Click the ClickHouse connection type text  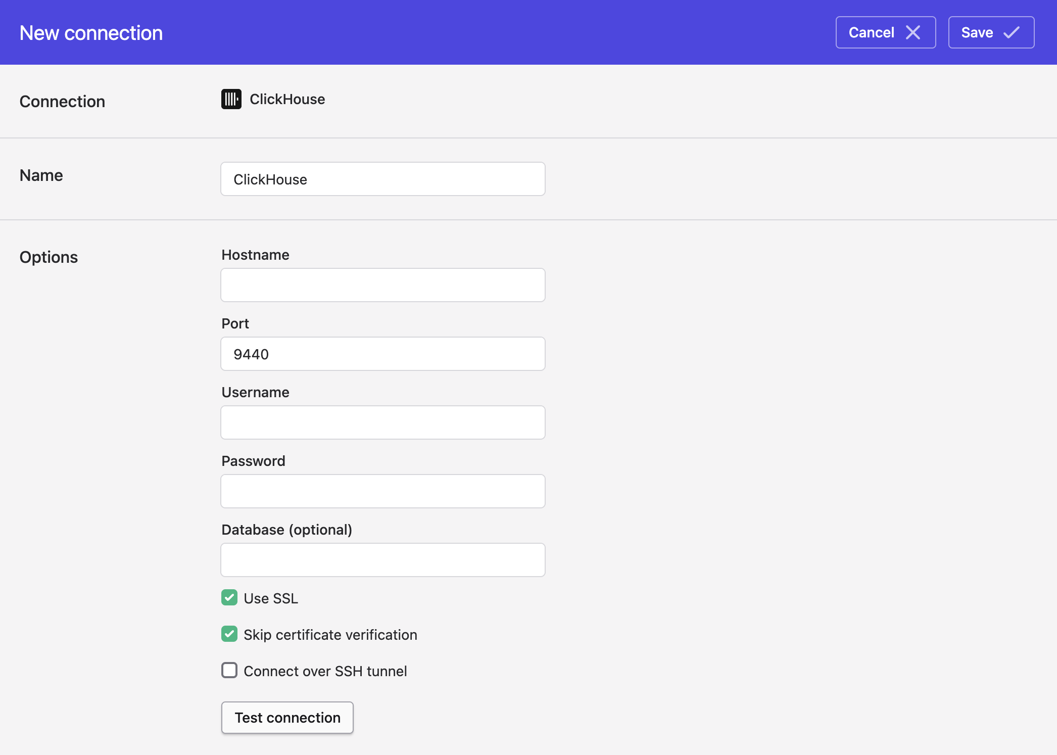(x=287, y=99)
